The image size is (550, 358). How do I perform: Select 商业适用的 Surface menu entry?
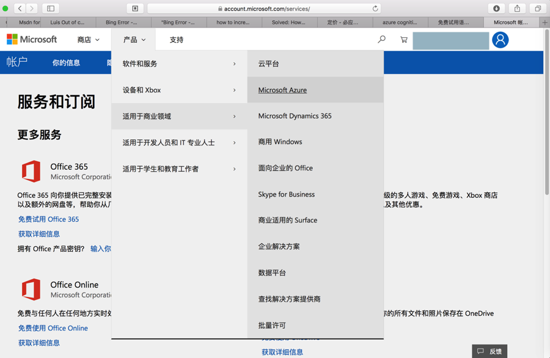315,220
